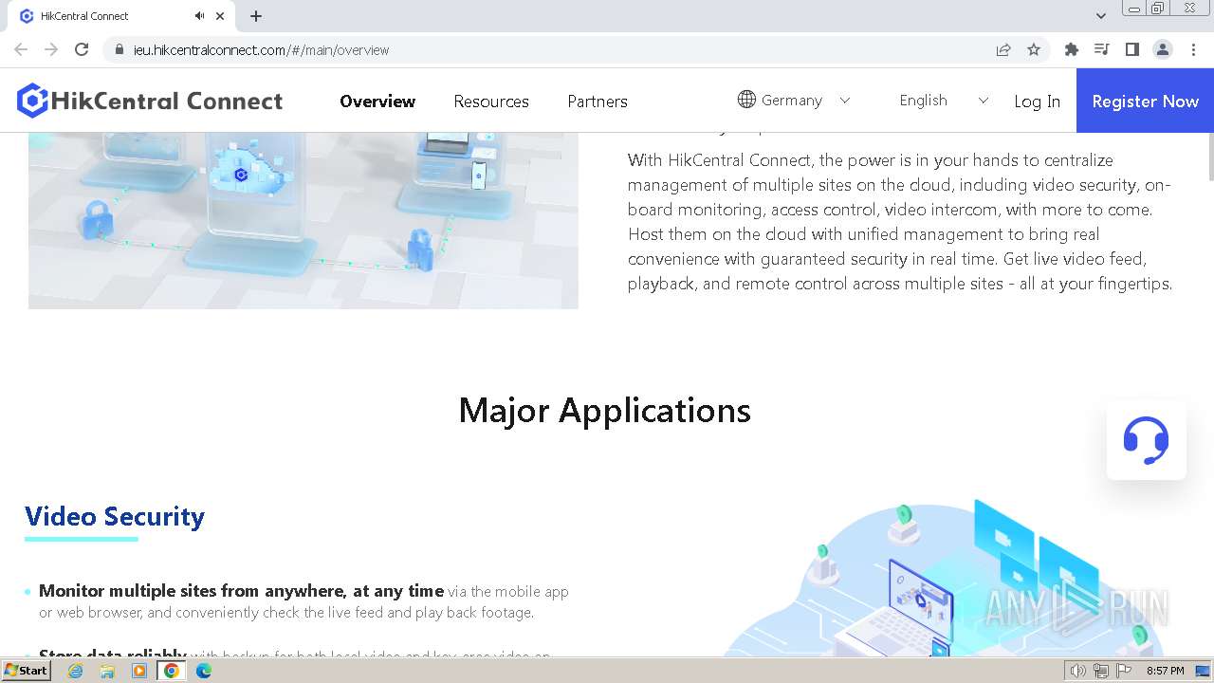Switch to Chrome in the taskbar

pos(172,671)
